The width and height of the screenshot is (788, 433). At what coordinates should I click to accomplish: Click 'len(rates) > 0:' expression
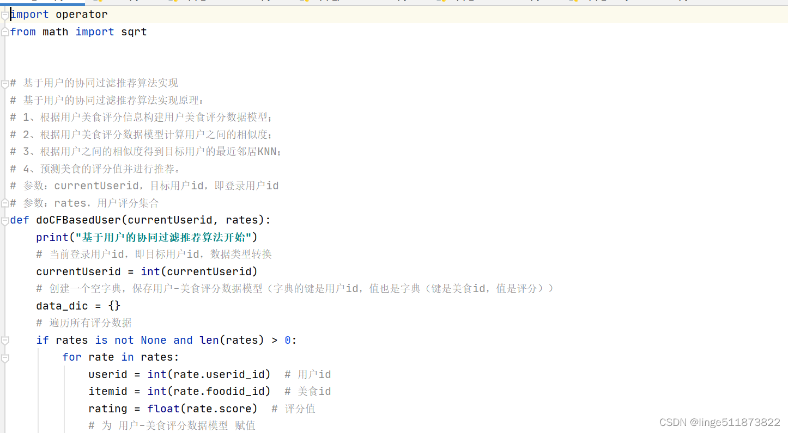[248, 341]
